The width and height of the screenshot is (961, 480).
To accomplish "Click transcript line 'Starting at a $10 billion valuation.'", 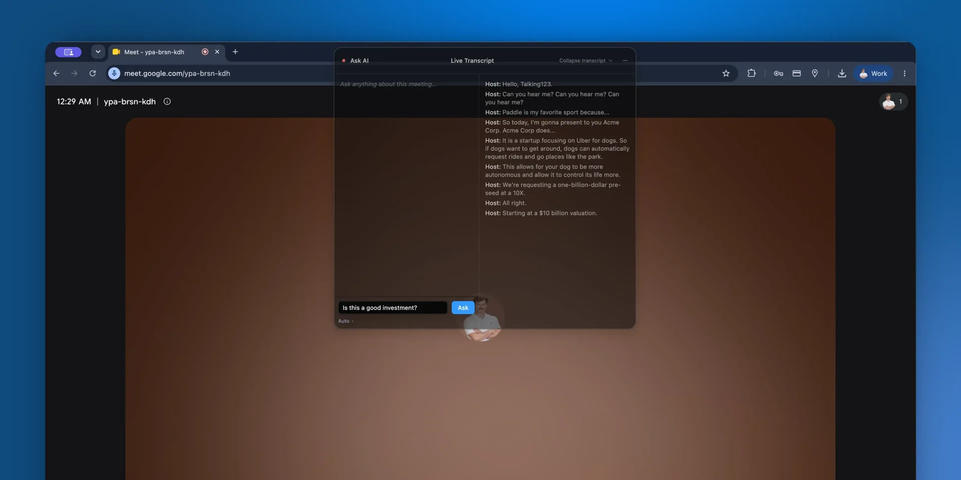I will [x=541, y=213].
